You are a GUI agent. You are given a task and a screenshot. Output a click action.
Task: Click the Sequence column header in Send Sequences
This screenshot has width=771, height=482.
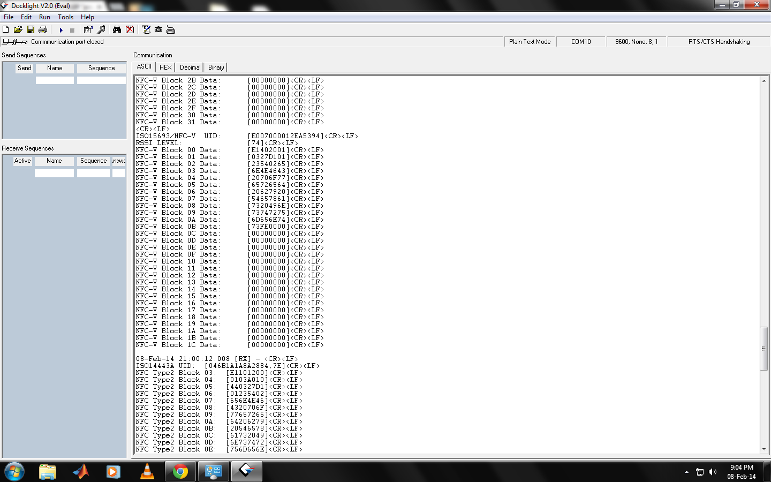click(101, 68)
